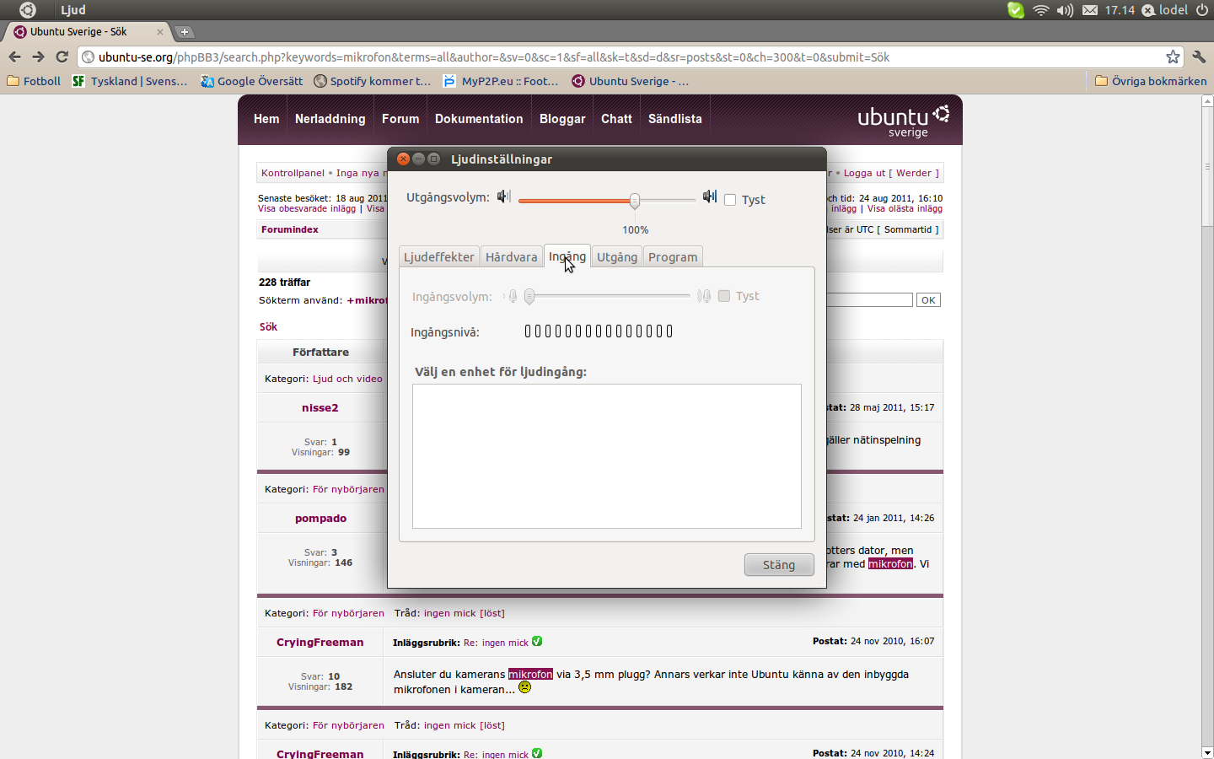Screen dimensions: 1214x759
Task: Click the browser address bar
Action: click(x=624, y=57)
